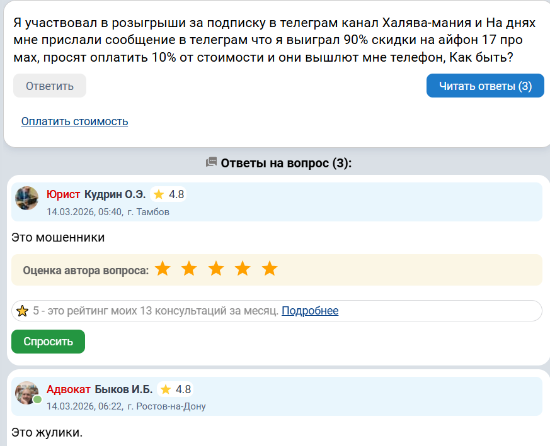Open answers with "Читать ответы (3)" button
Screen dimensions: 550x446
485,86
